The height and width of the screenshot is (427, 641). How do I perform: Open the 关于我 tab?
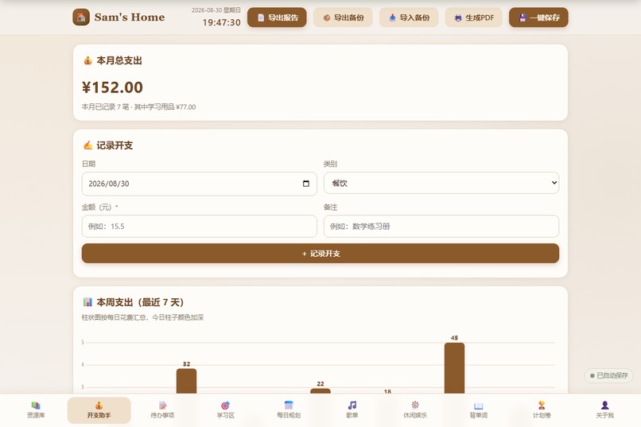tap(604, 410)
